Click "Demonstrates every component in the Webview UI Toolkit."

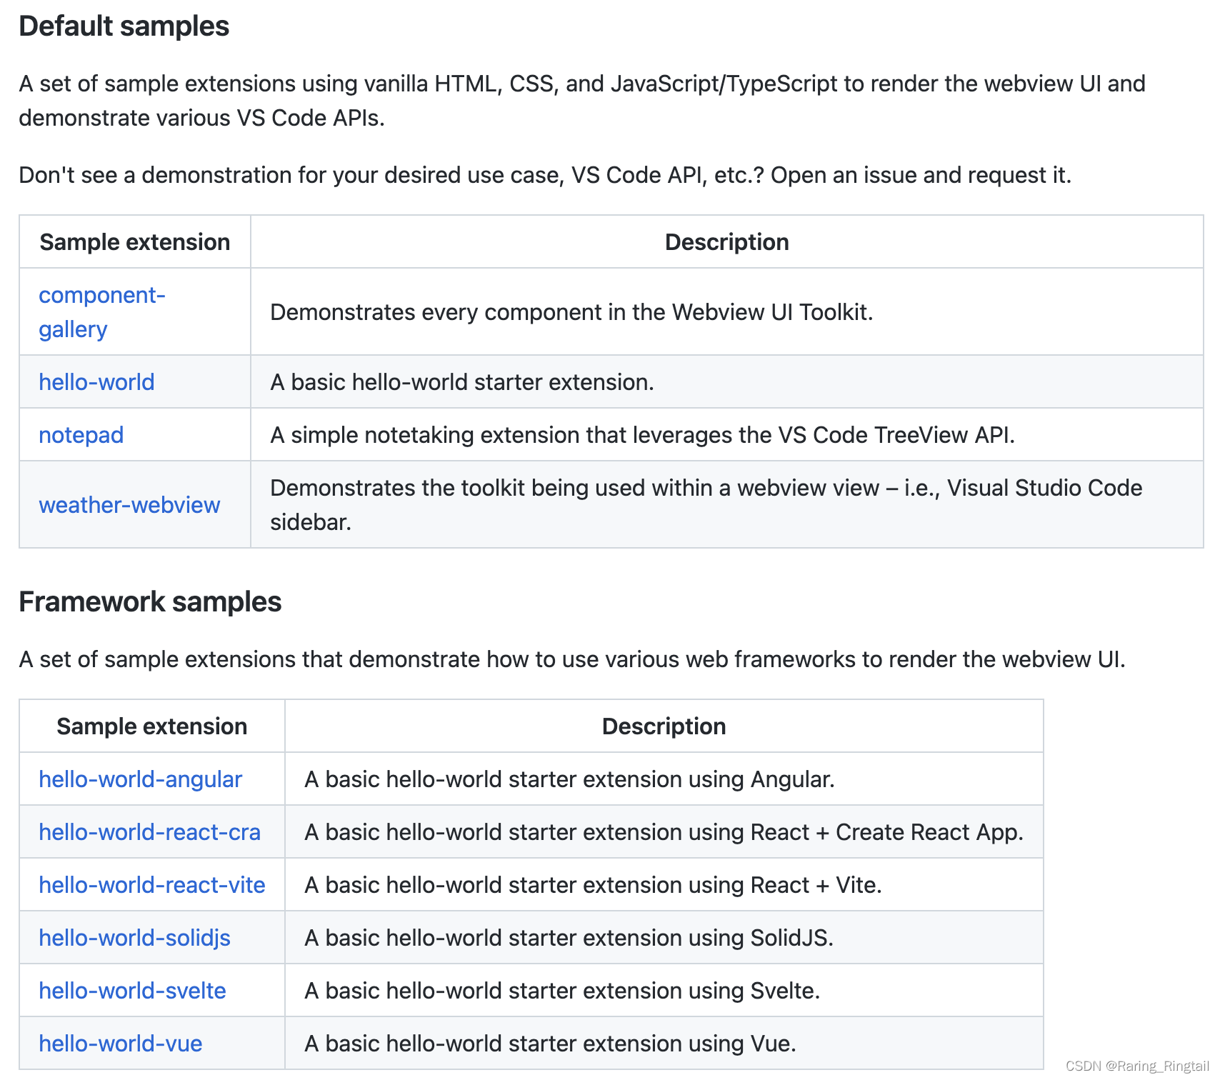coord(571,312)
